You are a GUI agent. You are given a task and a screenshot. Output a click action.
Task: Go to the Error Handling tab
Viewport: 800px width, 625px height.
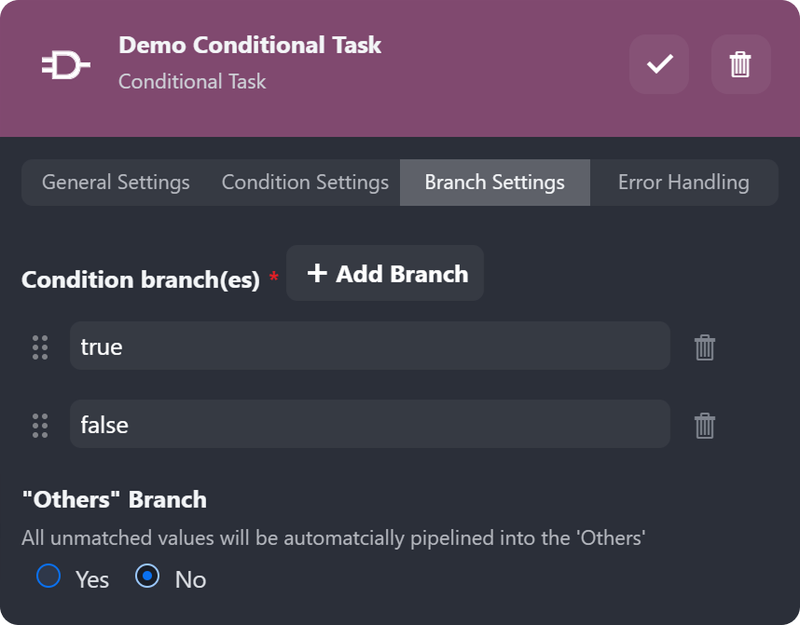point(683,183)
